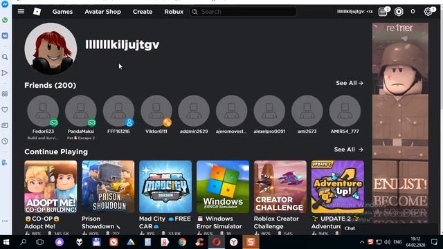Click in-game status badge on PandaMaksi

coord(91,122)
